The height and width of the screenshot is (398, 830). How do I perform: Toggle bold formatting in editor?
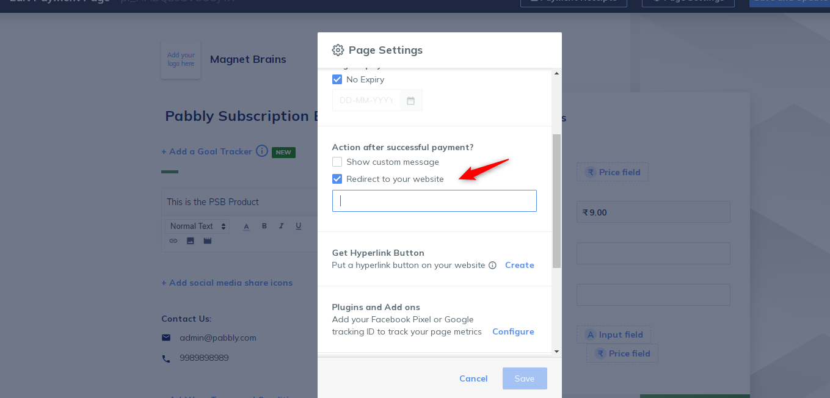pyautogui.click(x=264, y=226)
